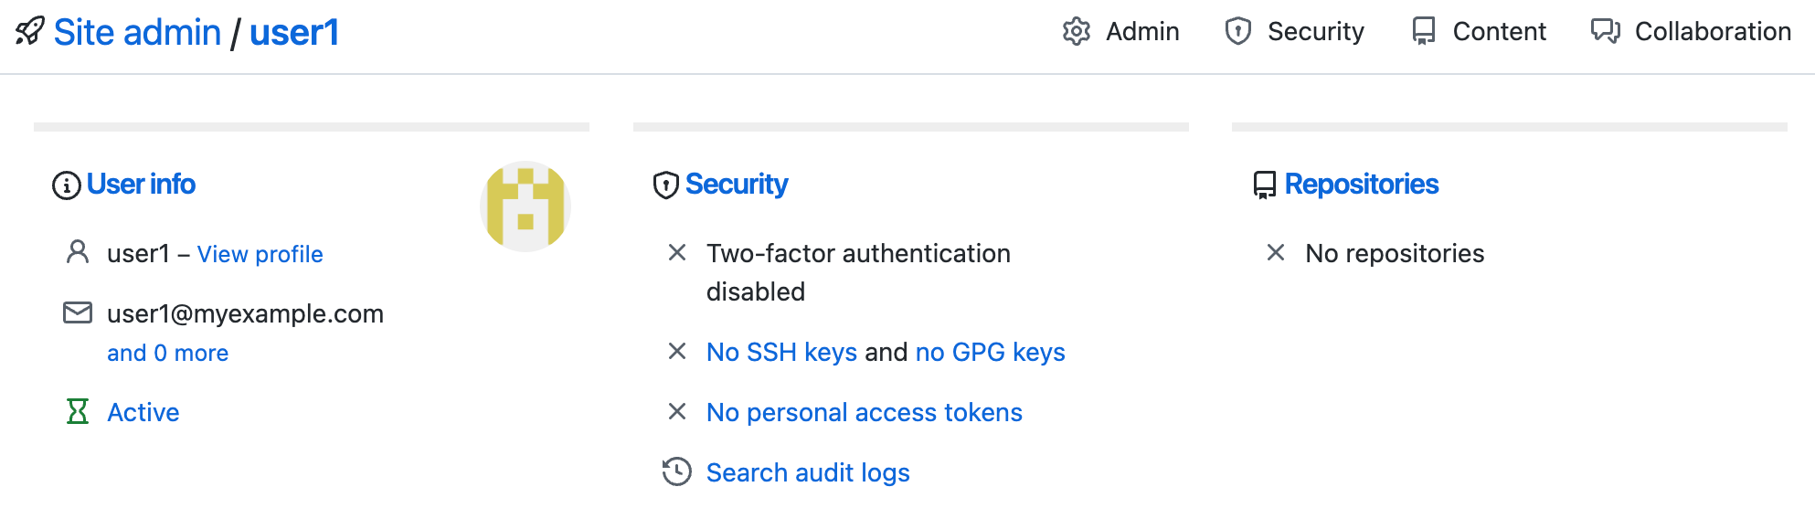Screen dimensions: 1815x508
Task: Click the Content repo icon in top navigation
Action: coord(1424,32)
